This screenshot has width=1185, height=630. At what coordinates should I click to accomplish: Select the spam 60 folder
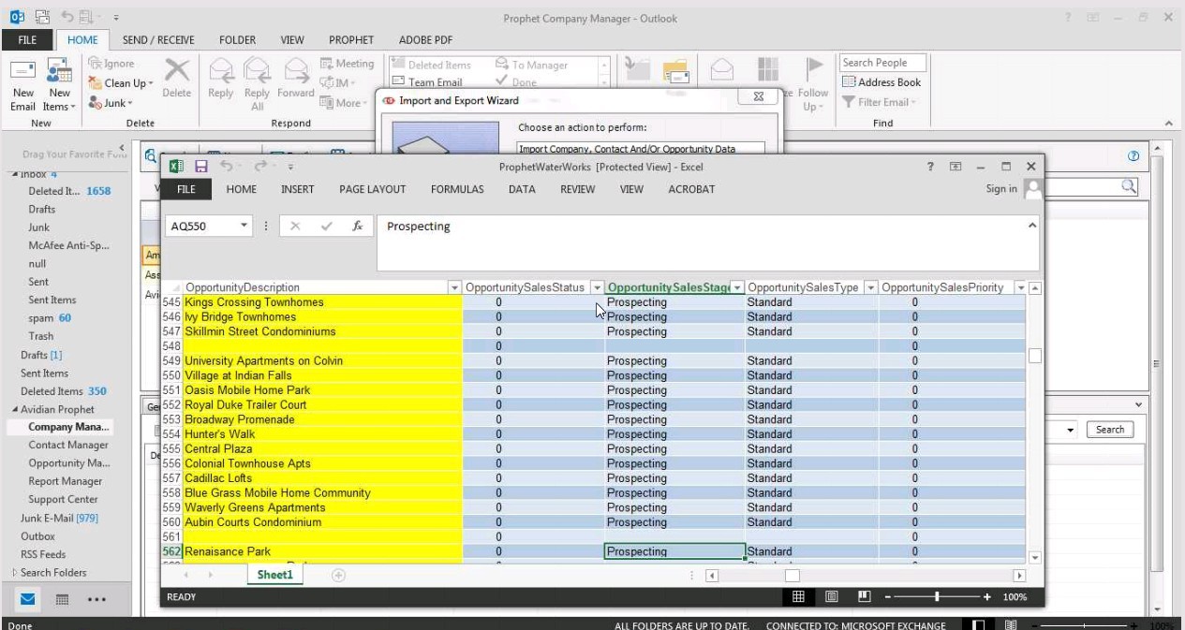coord(50,318)
